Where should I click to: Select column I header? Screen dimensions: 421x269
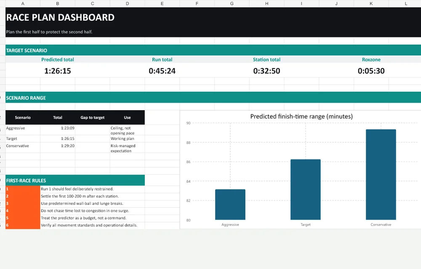click(x=301, y=3)
